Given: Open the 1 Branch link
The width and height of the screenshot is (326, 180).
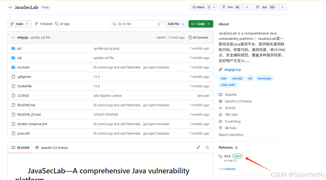Looking at the screenshot, I should (x=44, y=24).
